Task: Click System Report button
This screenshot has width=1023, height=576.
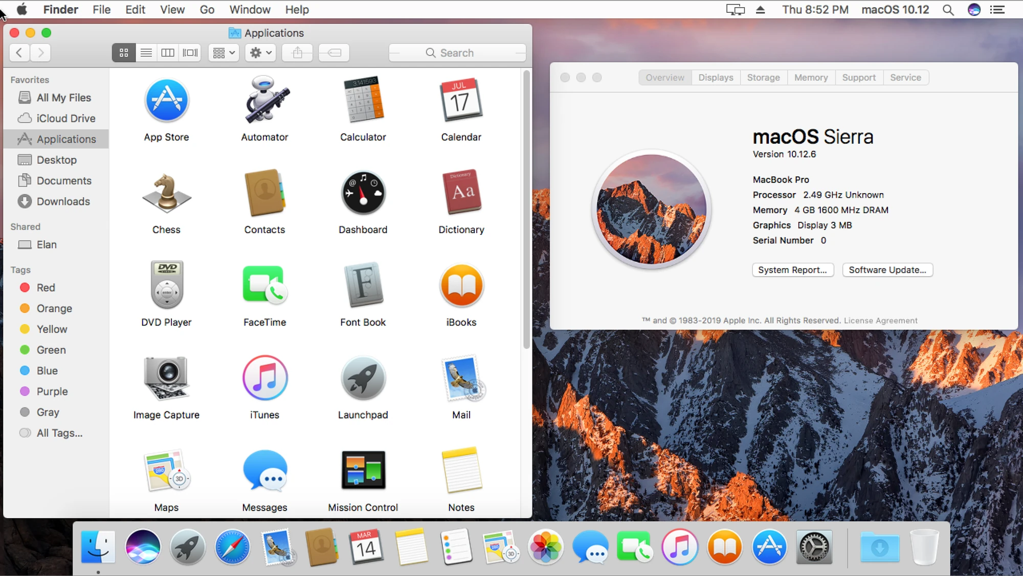Action: click(x=792, y=269)
